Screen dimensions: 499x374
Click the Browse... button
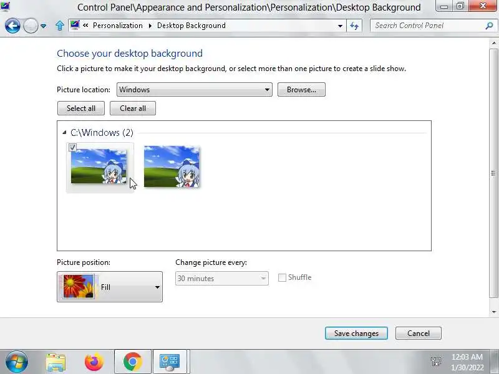point(301,90)
